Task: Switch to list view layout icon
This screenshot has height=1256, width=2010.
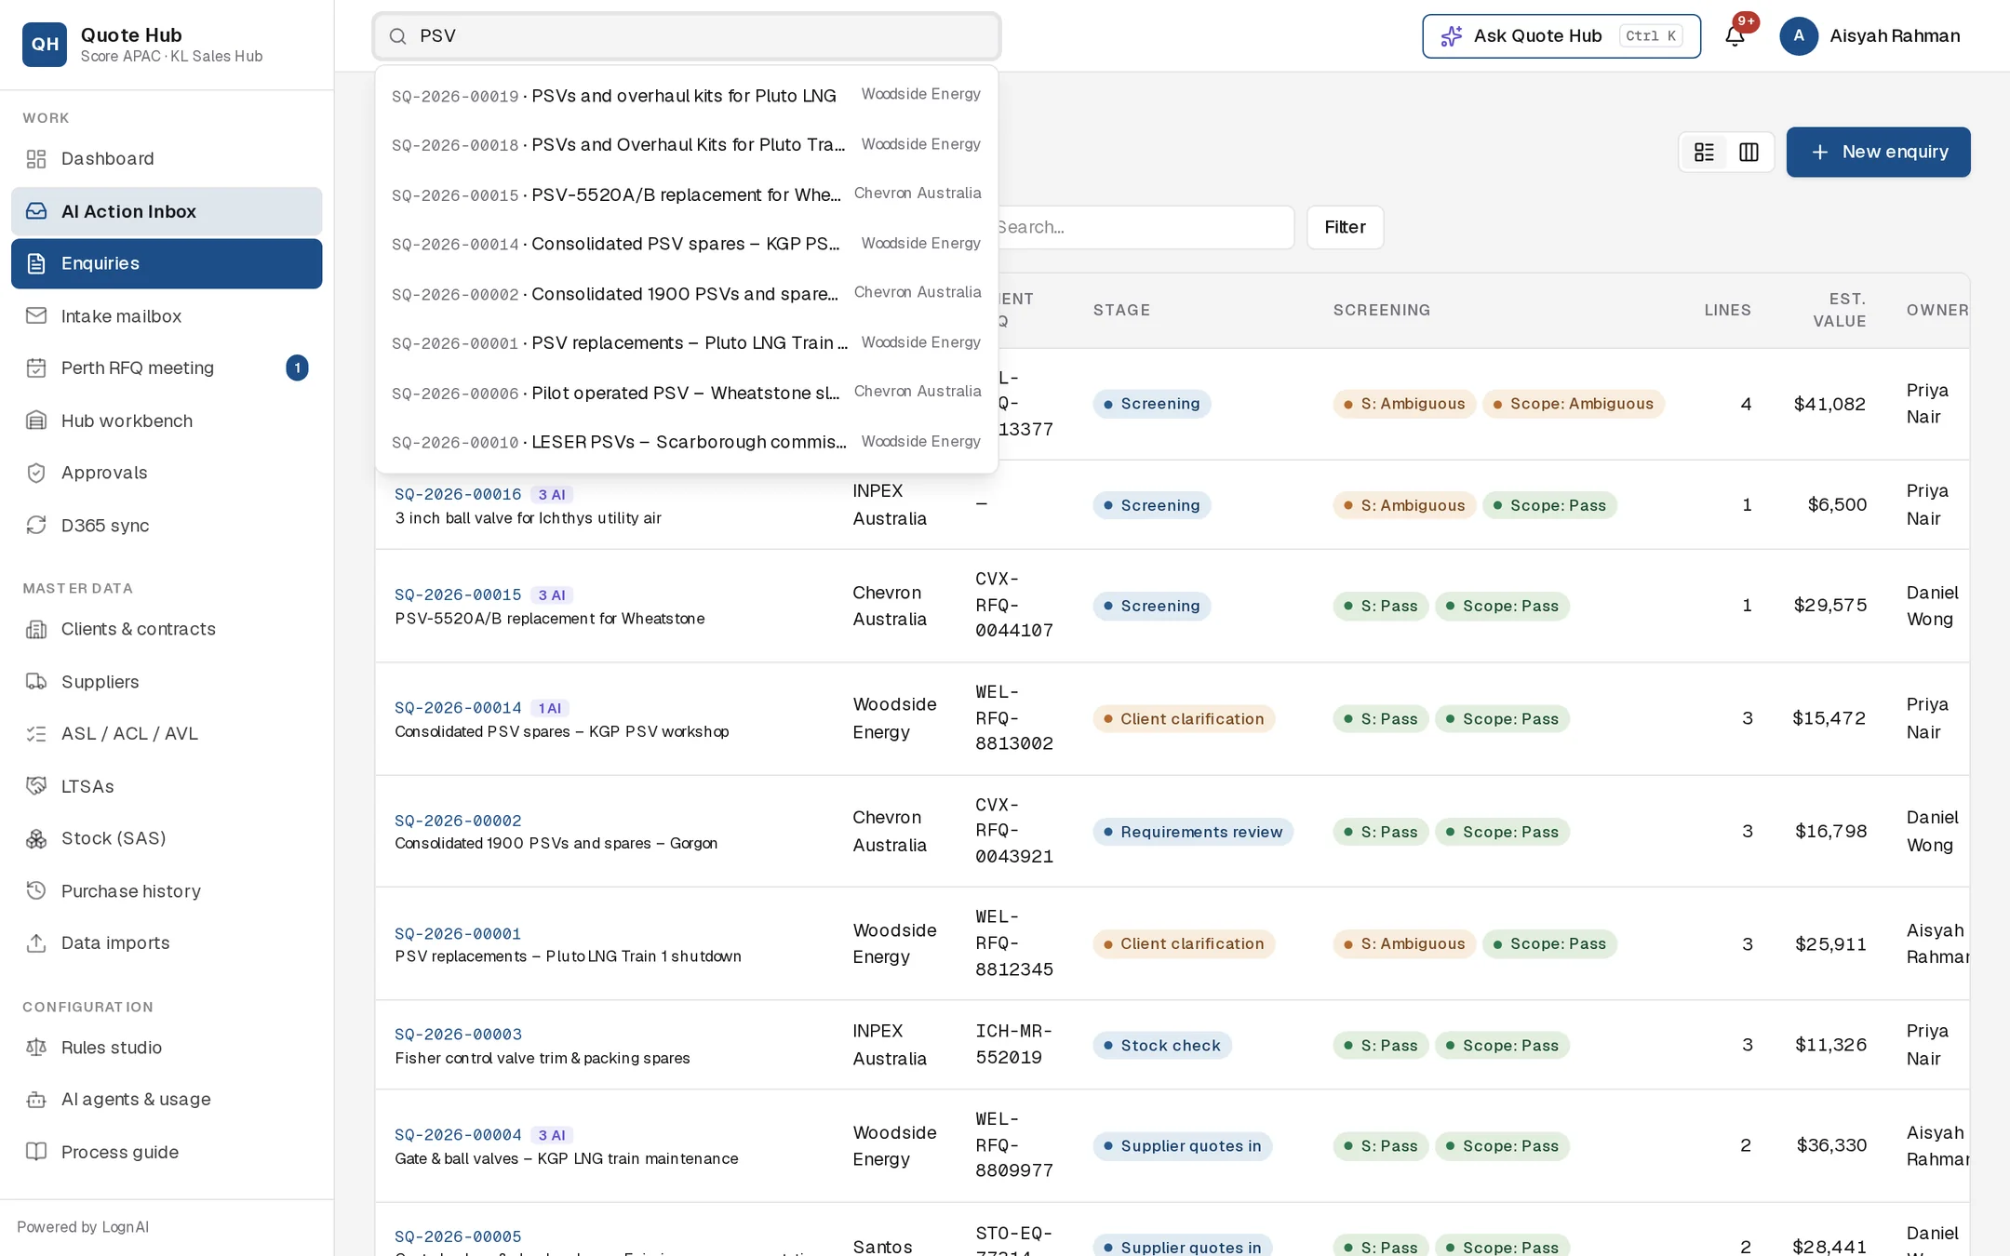Action: (1704, 152)
